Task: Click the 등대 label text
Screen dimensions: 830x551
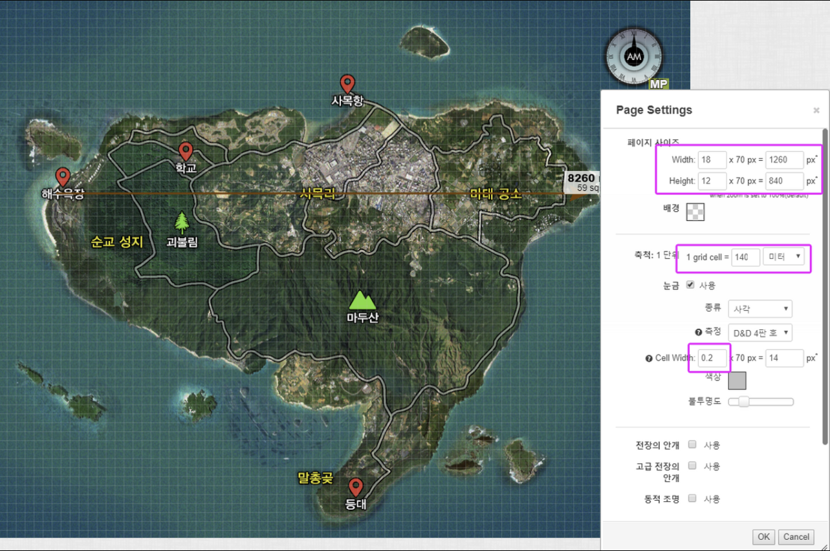Action: 355,504
